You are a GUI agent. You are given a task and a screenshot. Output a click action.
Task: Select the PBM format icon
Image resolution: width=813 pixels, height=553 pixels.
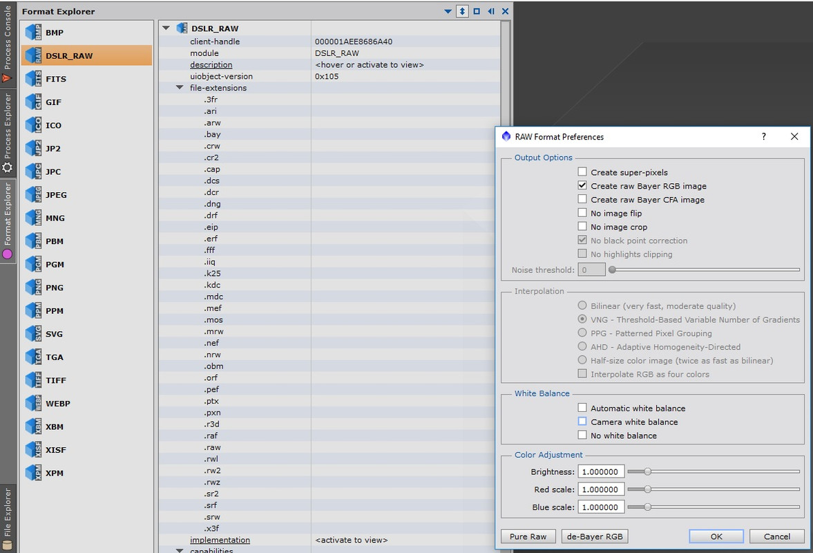tap(34, 241)
